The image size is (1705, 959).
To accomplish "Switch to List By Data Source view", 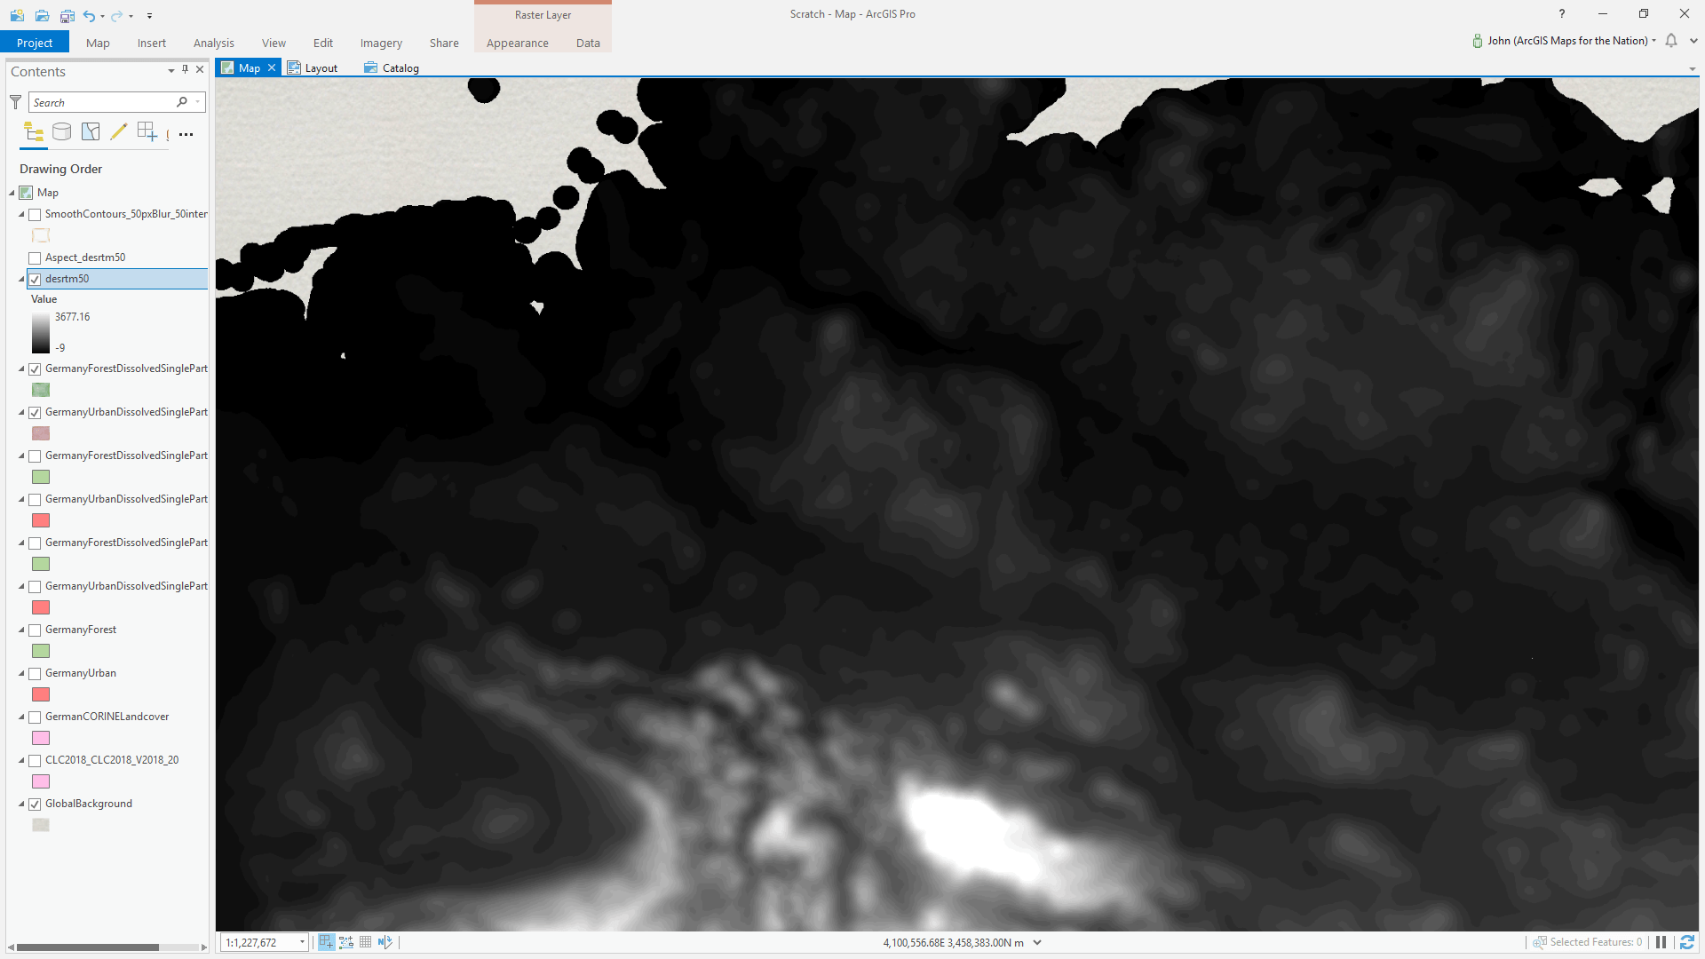I will tap(61, 132).
